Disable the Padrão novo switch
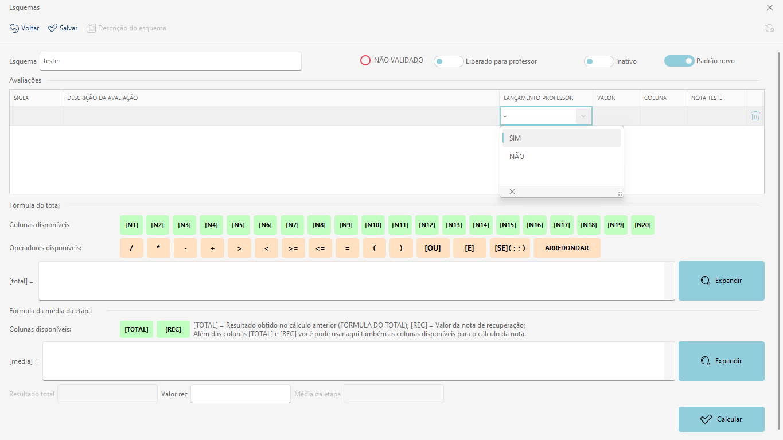The height and width of the screenshot is (440, 783). tap(679, 61)
